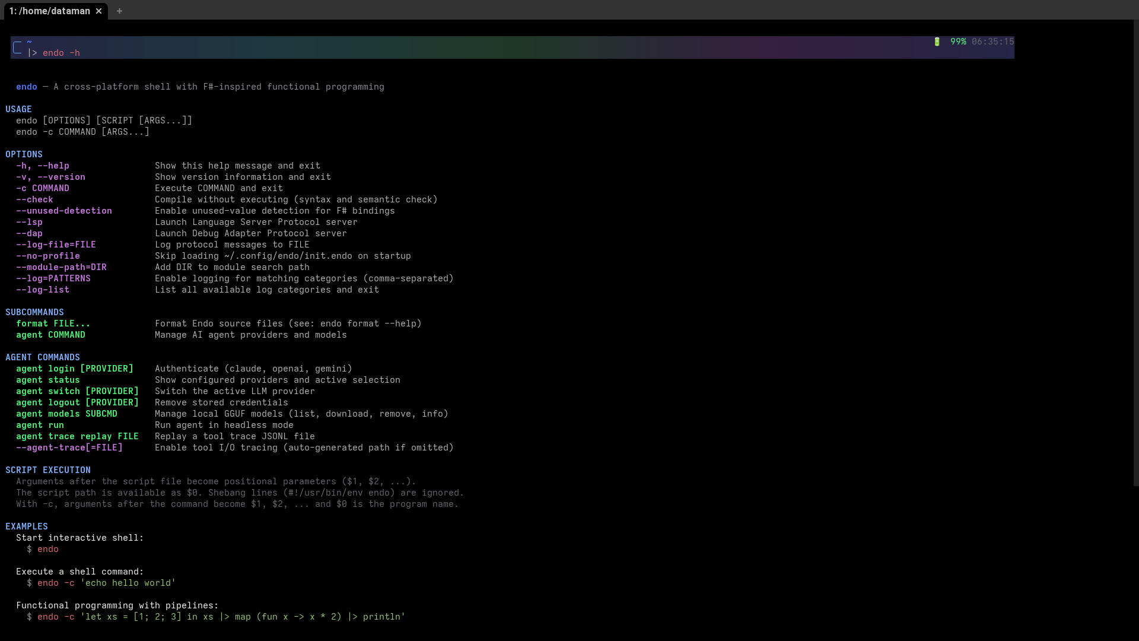Close the /home/dataman terminal tab

[x=99, y=11]
